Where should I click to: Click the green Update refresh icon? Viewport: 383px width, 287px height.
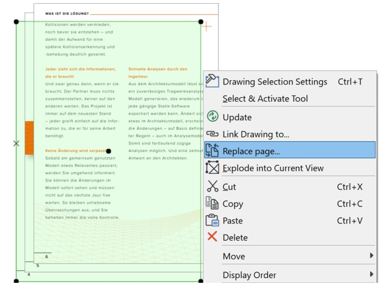click(212, 116)
